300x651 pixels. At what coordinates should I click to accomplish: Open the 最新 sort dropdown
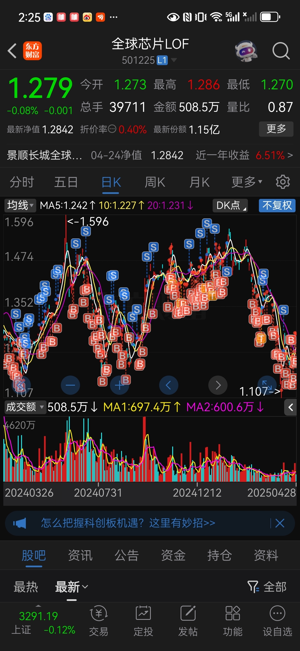point(72,587)
